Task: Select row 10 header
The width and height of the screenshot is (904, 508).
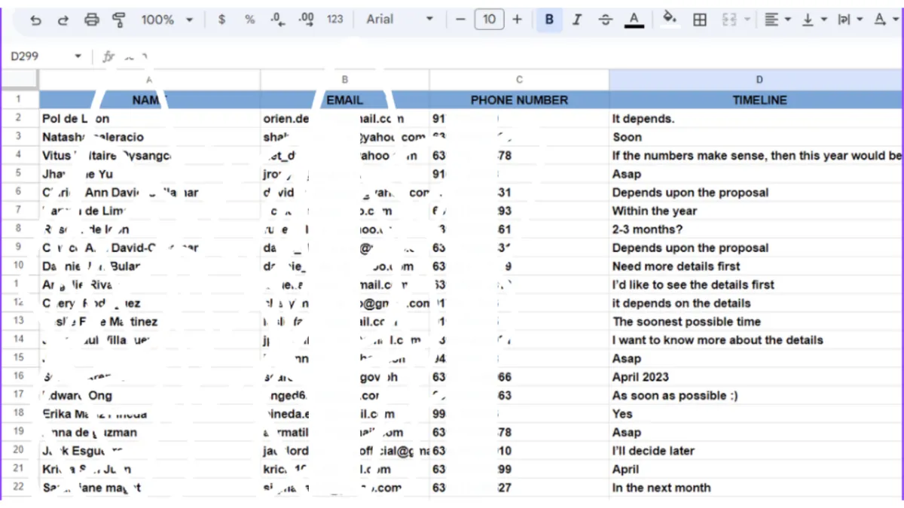Action: click(x=19, y=266)
